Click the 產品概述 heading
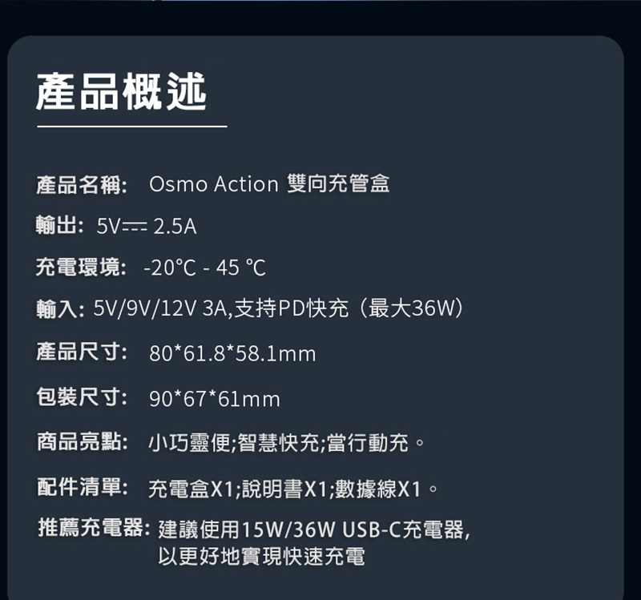641x600 pixels. pyautogui.click(x=122, y=91)
